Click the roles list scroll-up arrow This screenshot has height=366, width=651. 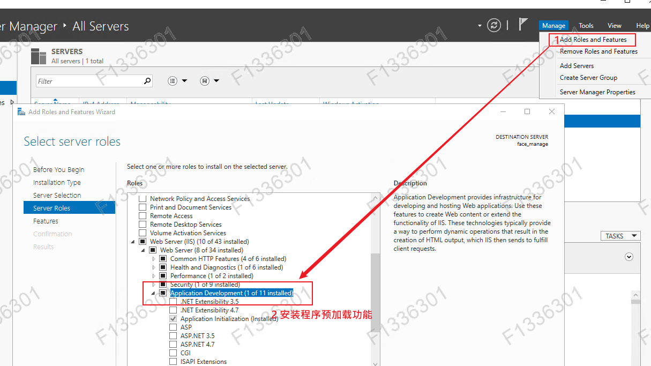pyautogui.click(x=375, y=198)
